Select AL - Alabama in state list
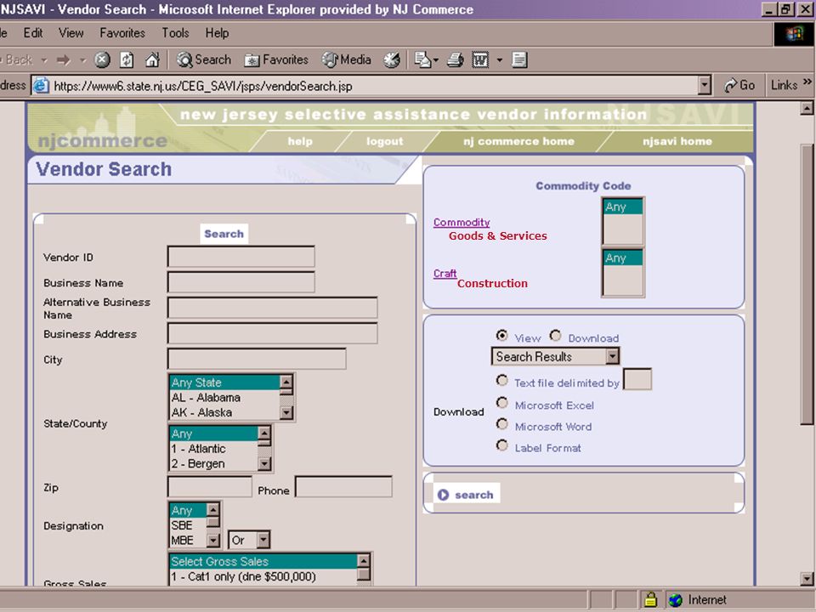816x612 pixels. pyautogui.click(x=224, y=398)
